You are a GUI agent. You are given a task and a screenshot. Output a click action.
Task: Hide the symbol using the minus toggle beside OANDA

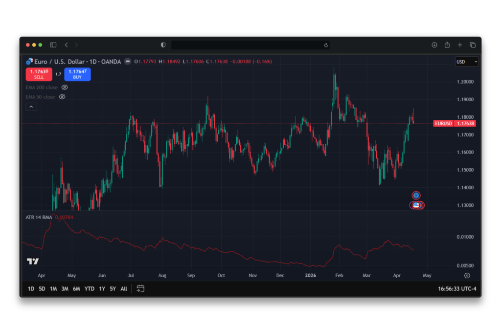point(127,62)
